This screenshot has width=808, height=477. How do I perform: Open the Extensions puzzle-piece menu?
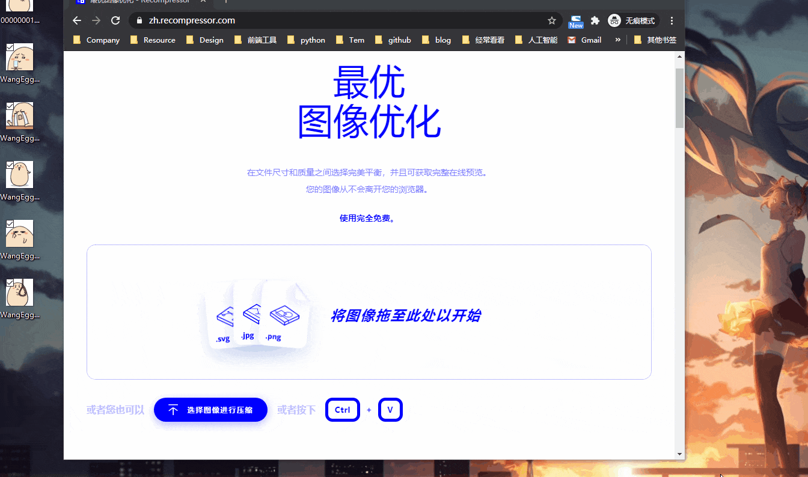click(x=595, y=20)
